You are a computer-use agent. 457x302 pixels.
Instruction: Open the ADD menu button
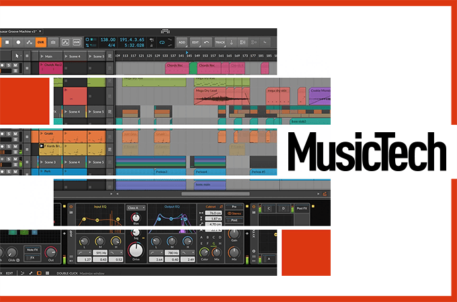tap(182, 42)
